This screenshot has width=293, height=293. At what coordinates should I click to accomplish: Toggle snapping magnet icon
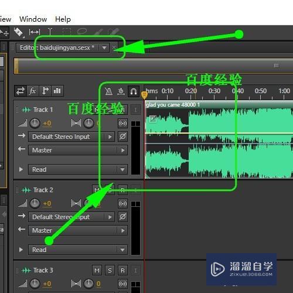(134, 91)
